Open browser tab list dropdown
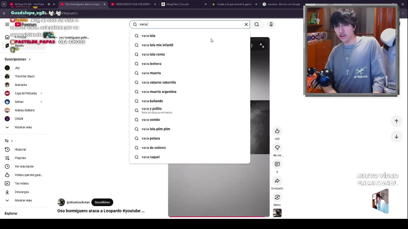 (4, 4)
